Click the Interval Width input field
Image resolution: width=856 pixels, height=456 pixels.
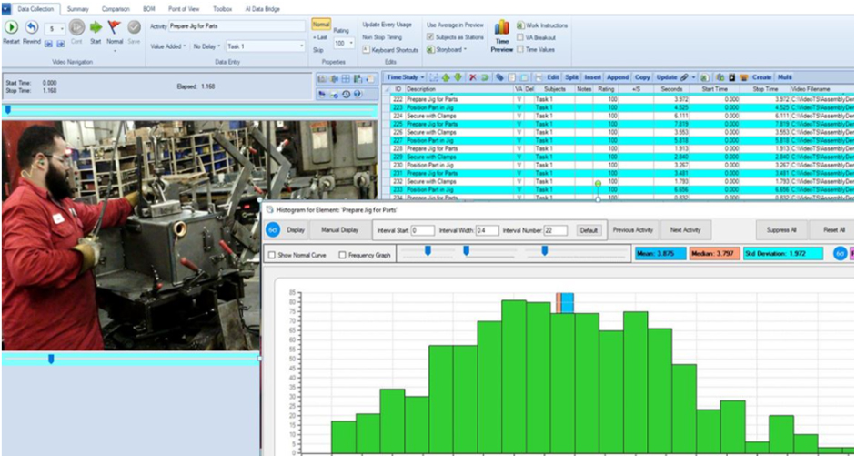pos(487,231)
